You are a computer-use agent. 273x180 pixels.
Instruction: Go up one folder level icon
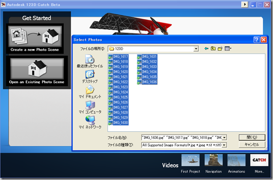click(213, 49)
